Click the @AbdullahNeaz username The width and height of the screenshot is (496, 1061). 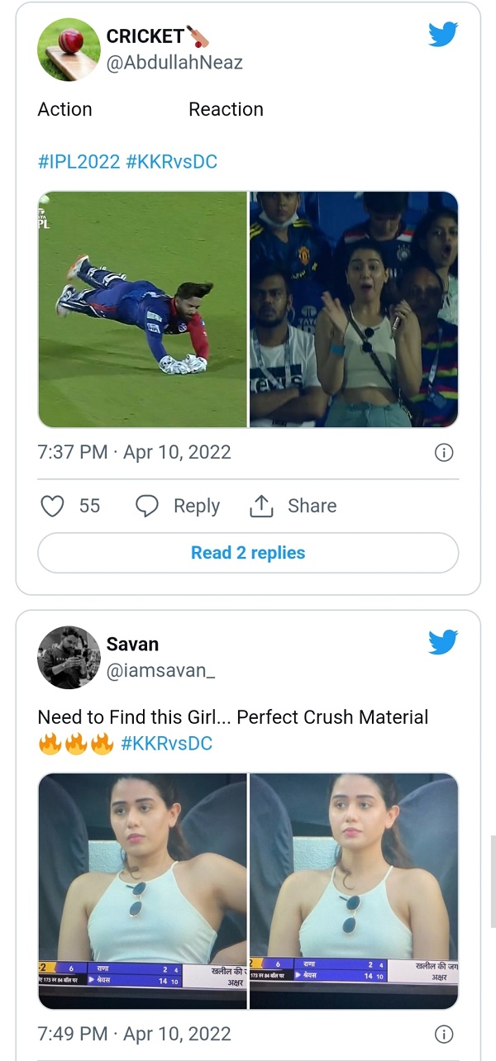[x=174, y=61]
